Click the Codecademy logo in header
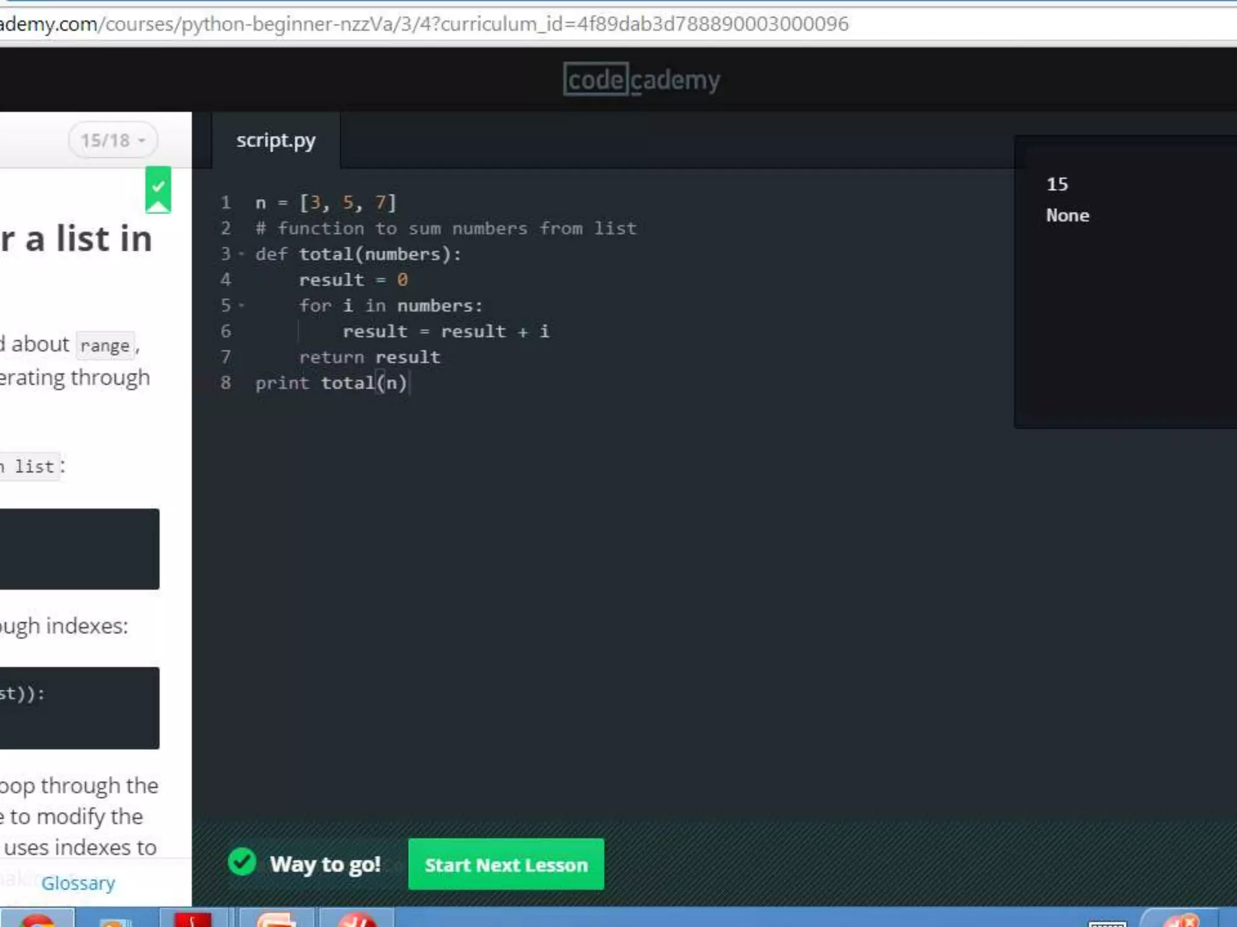Image resolution: width=1237 pixels, height=927 pixels. pos(641,80)
